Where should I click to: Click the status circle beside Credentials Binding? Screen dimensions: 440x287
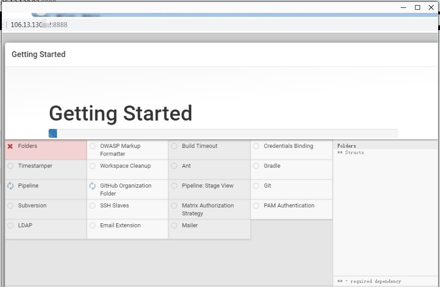click(x=256, y=146)
